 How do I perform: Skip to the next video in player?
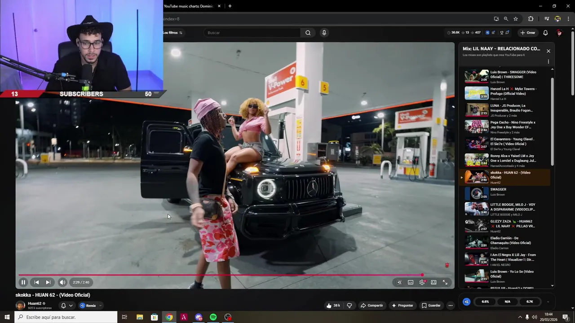click(48, 282)
